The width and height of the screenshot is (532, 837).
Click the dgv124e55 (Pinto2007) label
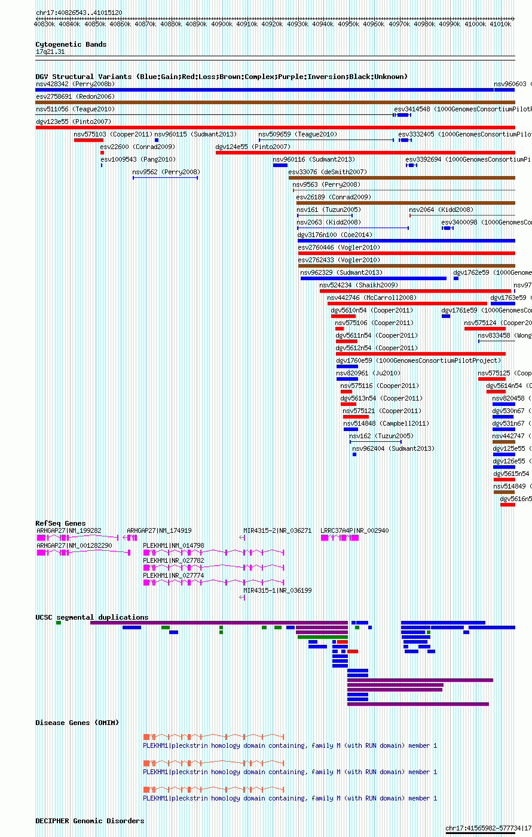(253, 147)
